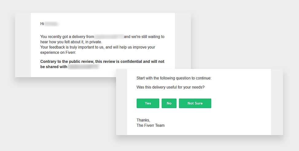This screenshot has width=299, height=151.
Task: Click the blurred seller name after 'delivery from'
Action: [x=109, y=36]
